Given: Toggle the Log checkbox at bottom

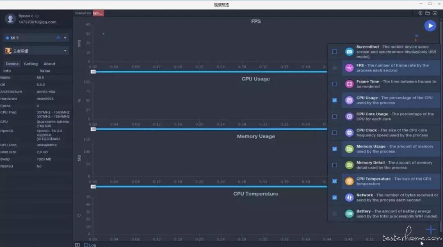Looking at the screenshot, I should click(x=86, y=245).
